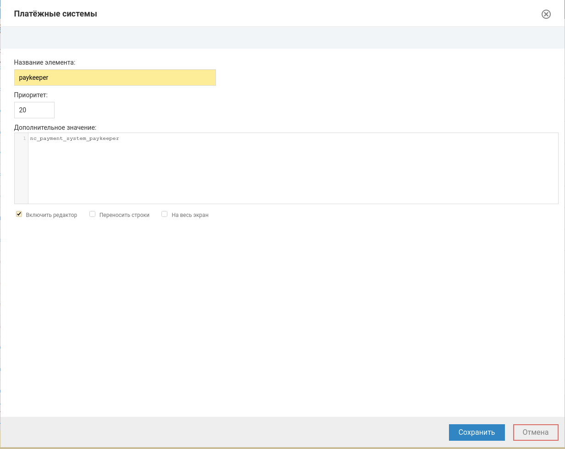This screenshot has height=449, width=565.
Task: Click the Название элемента label
Action: (x=44, y=62)
